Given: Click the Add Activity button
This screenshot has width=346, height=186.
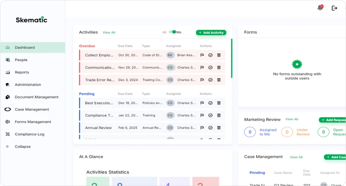Looking at the screenshot, I should coord(211,33).
